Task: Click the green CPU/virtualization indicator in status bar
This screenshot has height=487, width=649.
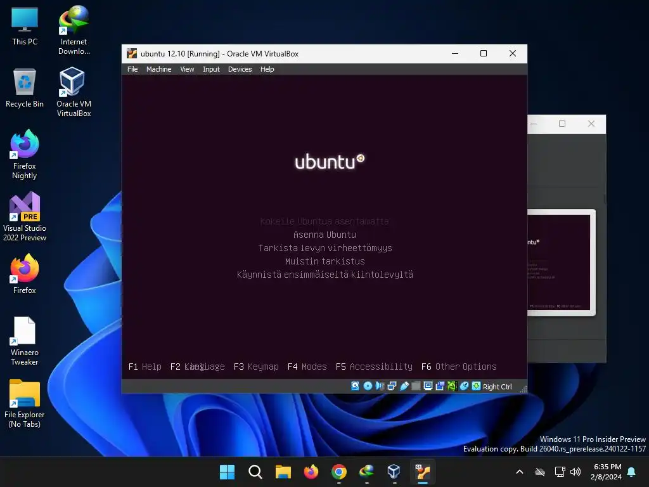Action: [x=452, y=386]
